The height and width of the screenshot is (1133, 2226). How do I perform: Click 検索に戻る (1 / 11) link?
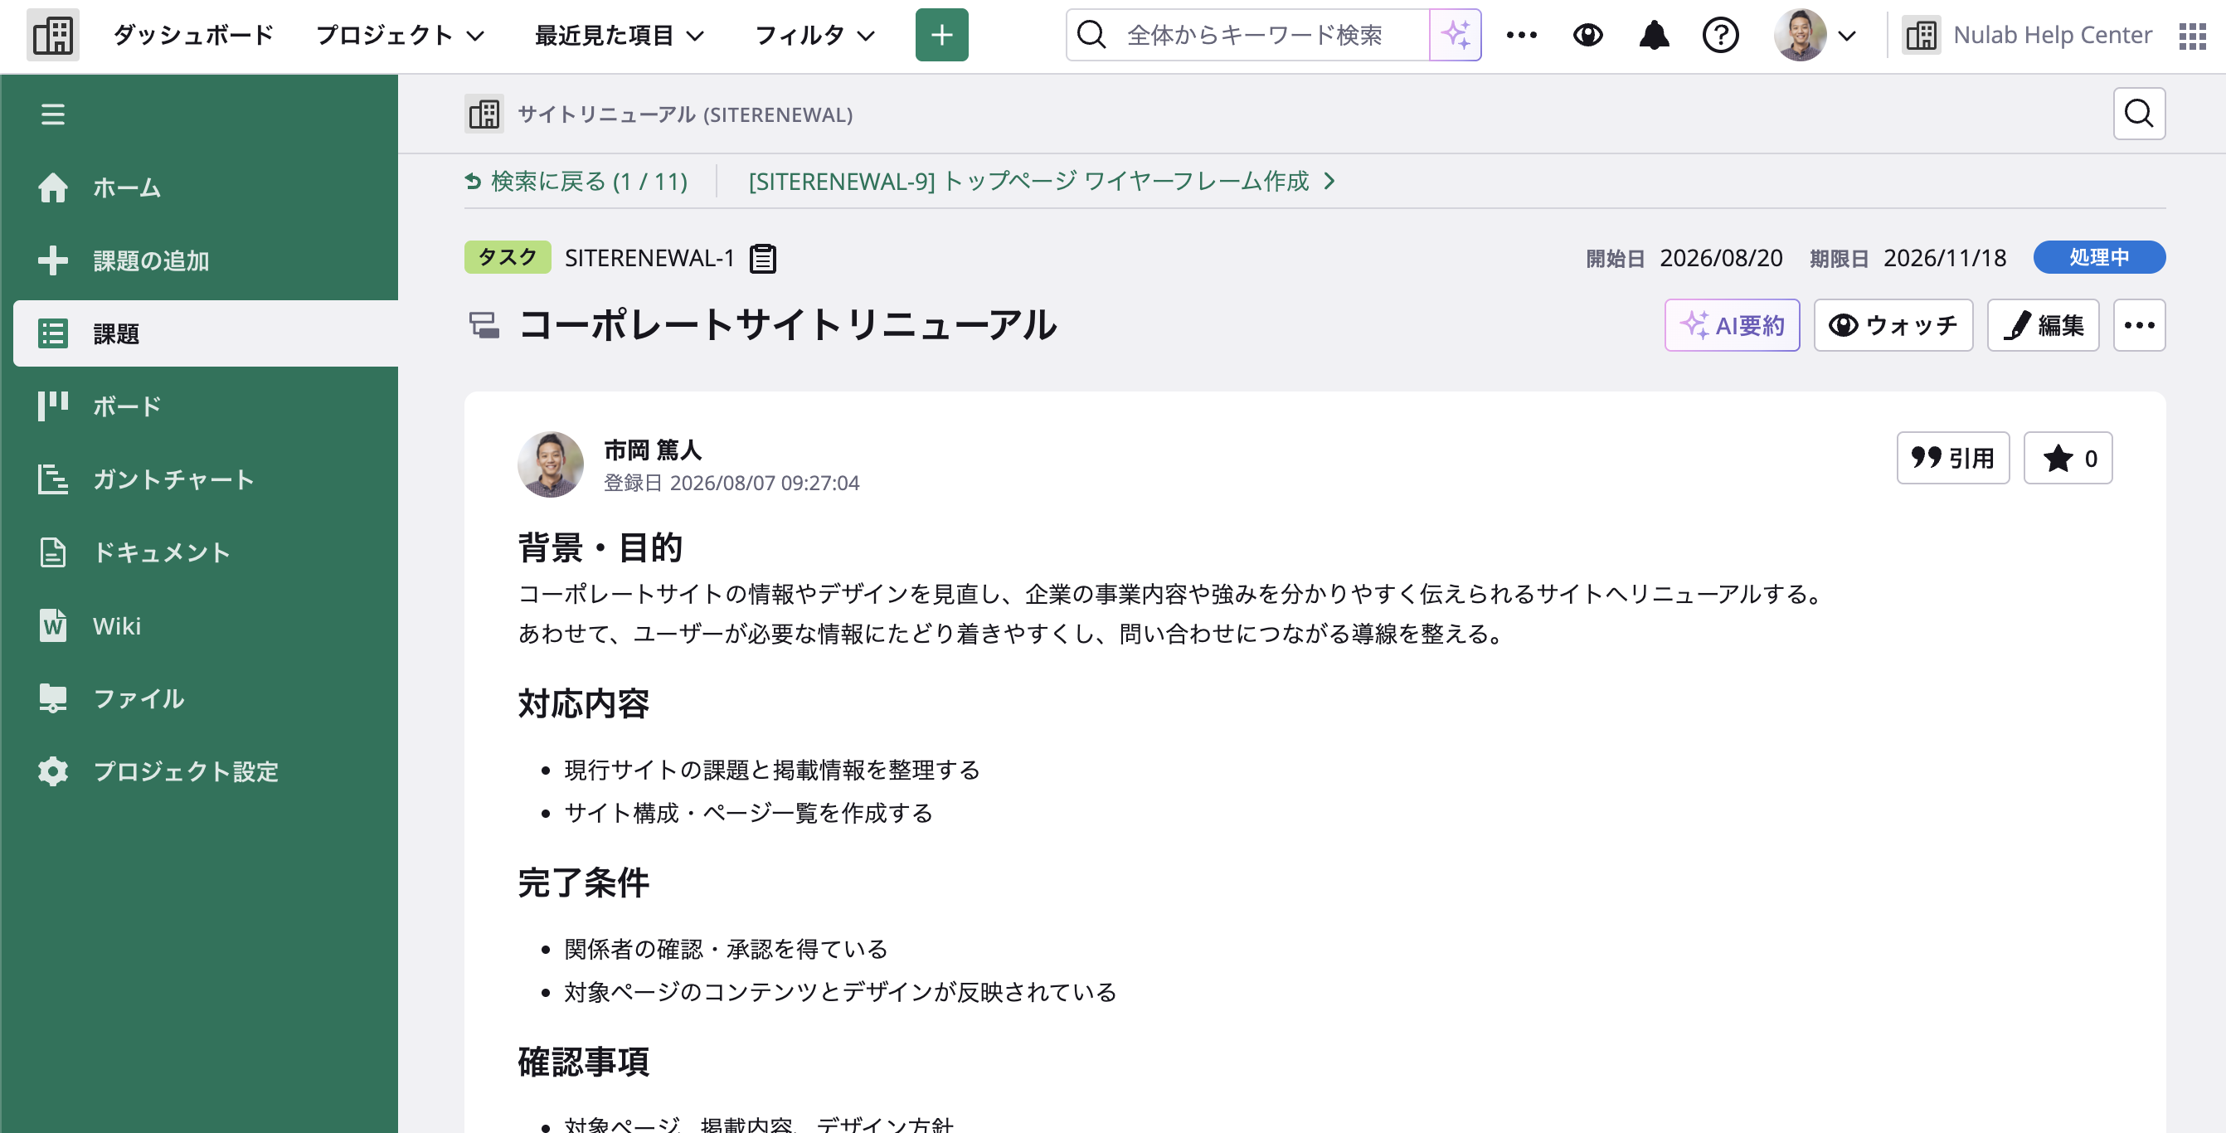click(576, 181)
